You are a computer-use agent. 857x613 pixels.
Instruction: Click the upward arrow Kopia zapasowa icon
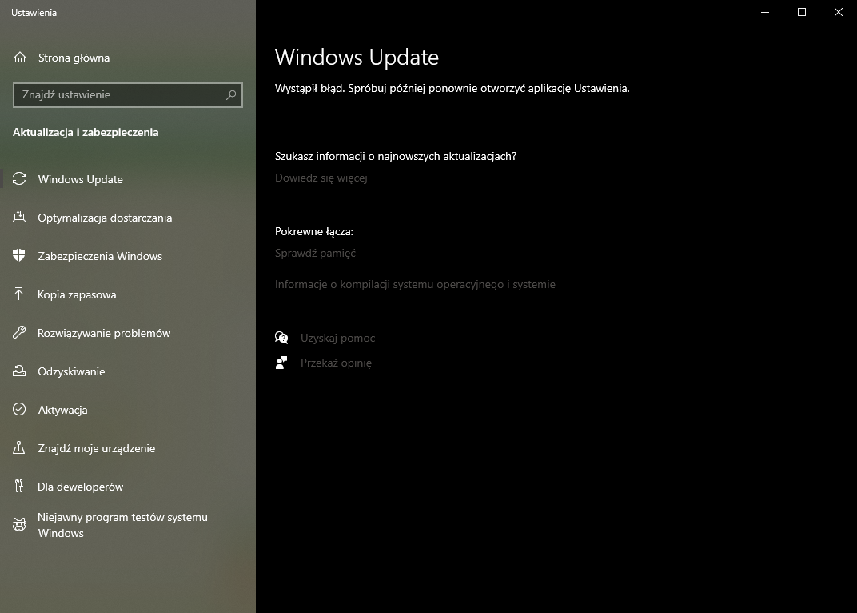click(x=19, y=294)
